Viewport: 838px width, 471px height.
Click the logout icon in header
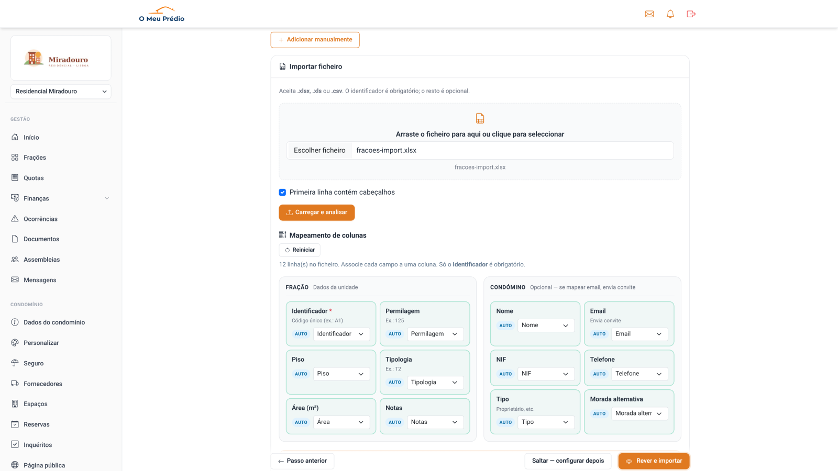[x=691, y=14]
